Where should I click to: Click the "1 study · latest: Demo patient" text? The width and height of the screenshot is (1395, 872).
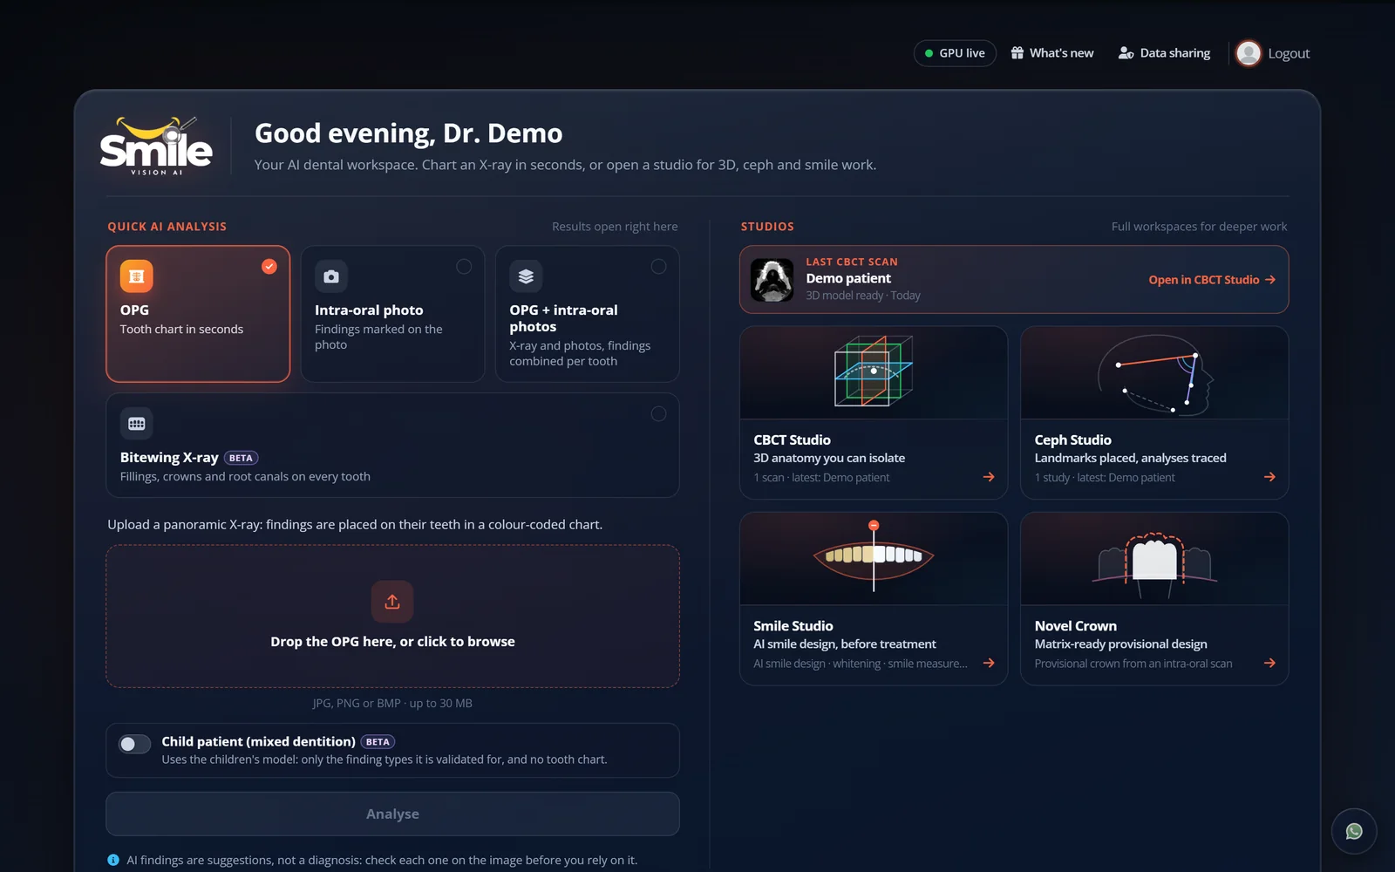tap(1105, 478)
